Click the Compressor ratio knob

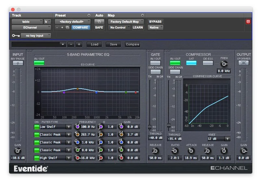tap(175, 151)
